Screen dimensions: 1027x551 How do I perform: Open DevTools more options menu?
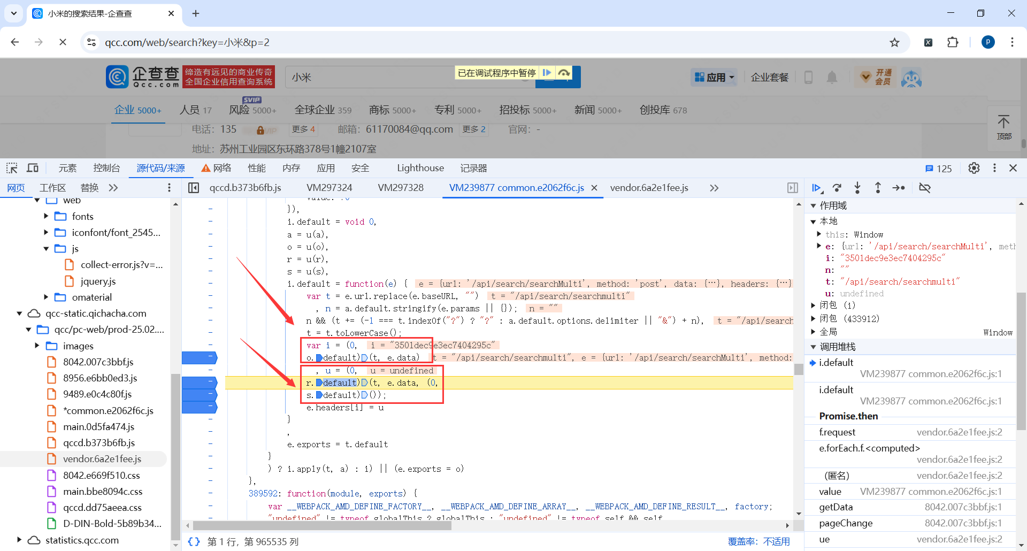[994, 168]
